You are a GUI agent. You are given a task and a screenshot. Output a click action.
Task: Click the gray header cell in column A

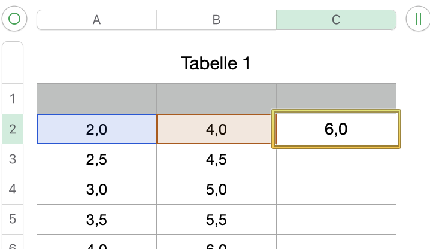96,99
